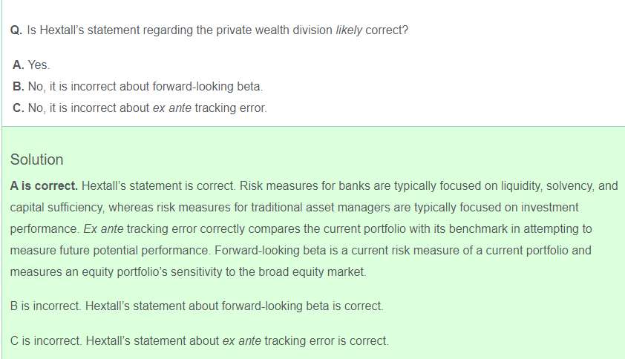Viewport: 625px width, 359px height.
Task: Click the bold letter 'A.' option marker
Action: click(x=19, y=65)
